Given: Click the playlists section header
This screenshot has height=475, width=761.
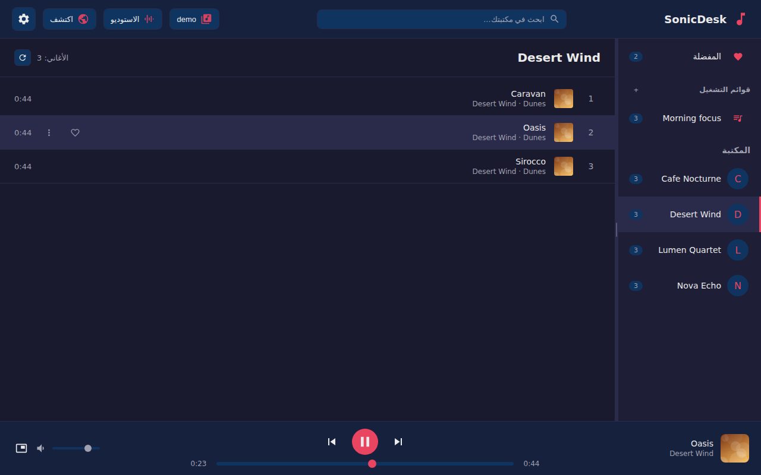Looking at the screenshot, I should (725, 90).
